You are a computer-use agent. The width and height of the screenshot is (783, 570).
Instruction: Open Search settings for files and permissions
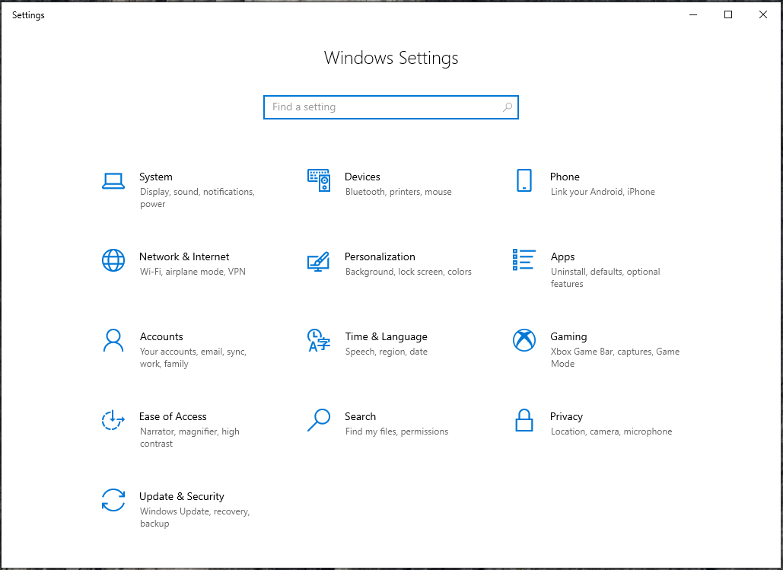[360, 416]
